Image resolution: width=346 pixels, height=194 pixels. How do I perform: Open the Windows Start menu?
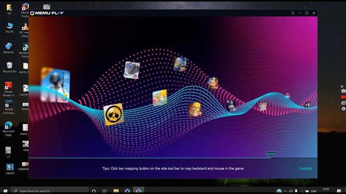point(5,191)
